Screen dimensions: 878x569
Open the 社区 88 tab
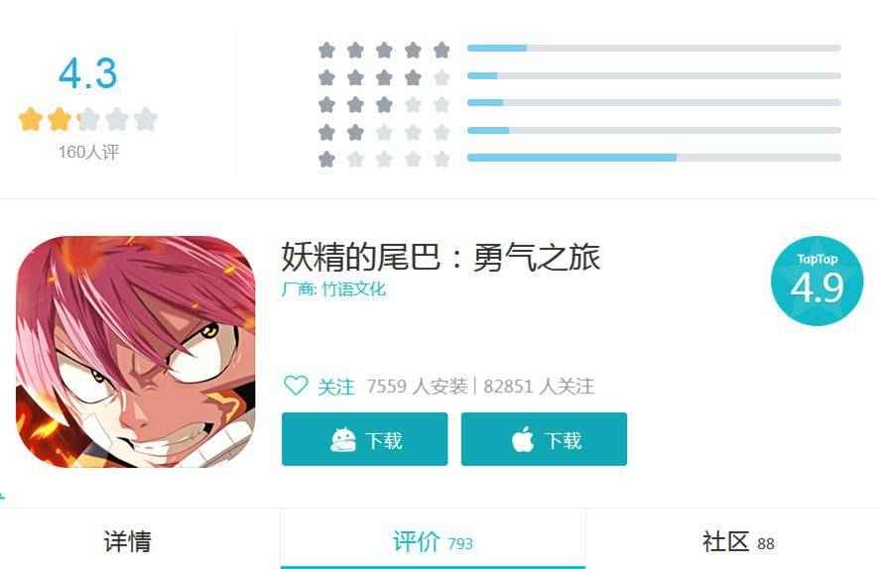738,541
